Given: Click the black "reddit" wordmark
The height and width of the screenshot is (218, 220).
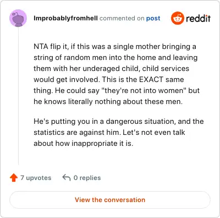Looking at the screenshot, I should pyautogui.click(x=198, y=18).
